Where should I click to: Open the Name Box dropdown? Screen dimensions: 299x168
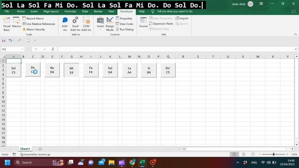pos(22,49)
